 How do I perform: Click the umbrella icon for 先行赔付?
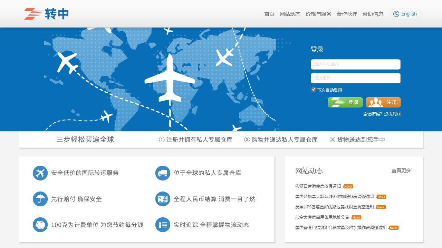[x=40, y=199]
